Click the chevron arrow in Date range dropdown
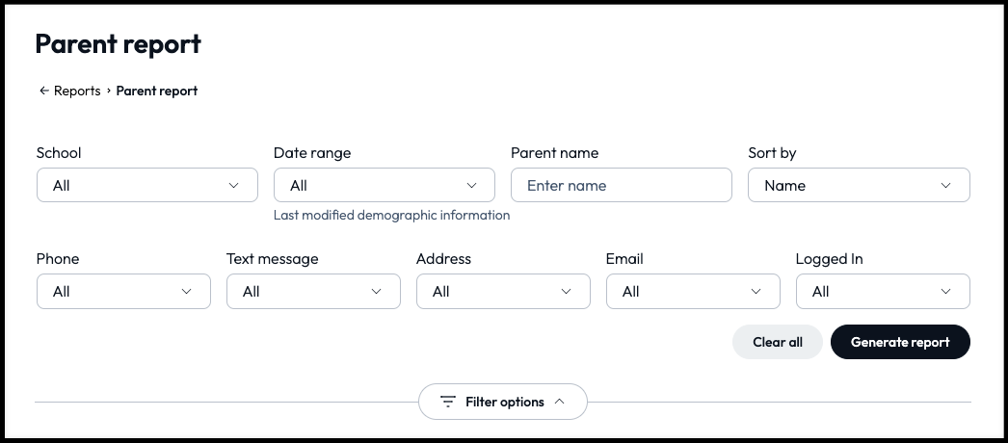Screen dimensions: 1008x443 click(471, 185)
